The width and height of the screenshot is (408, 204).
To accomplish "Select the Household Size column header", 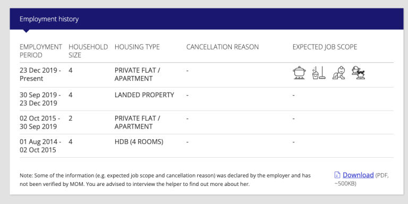I will pos(88,51).
